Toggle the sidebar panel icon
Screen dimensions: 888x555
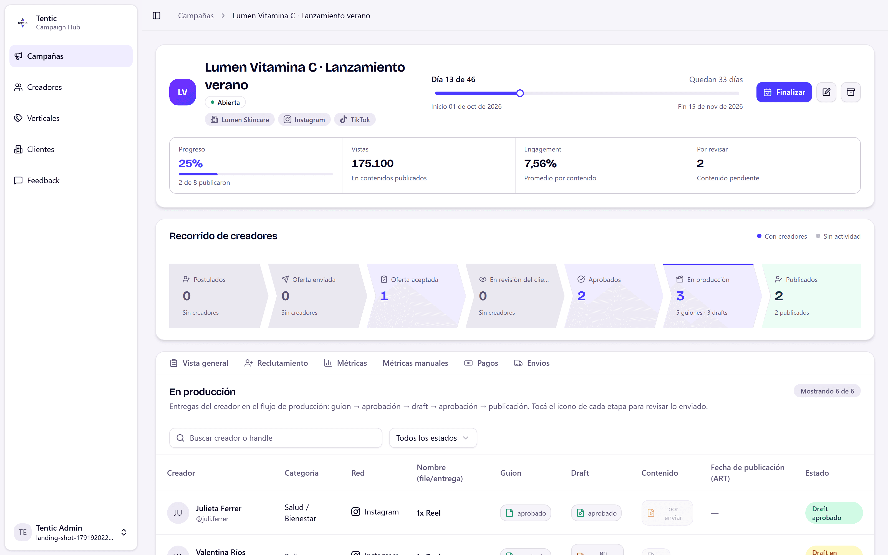click(x=156, y=16)
